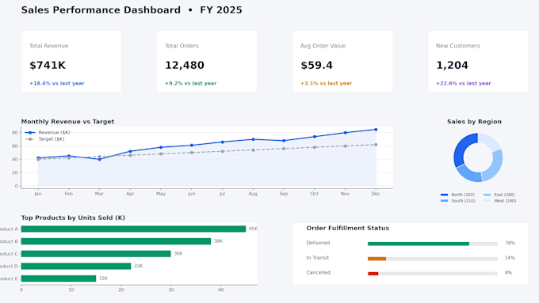Click the +9.2% vs last year text
Screen dimensions: 539x303
191,83
